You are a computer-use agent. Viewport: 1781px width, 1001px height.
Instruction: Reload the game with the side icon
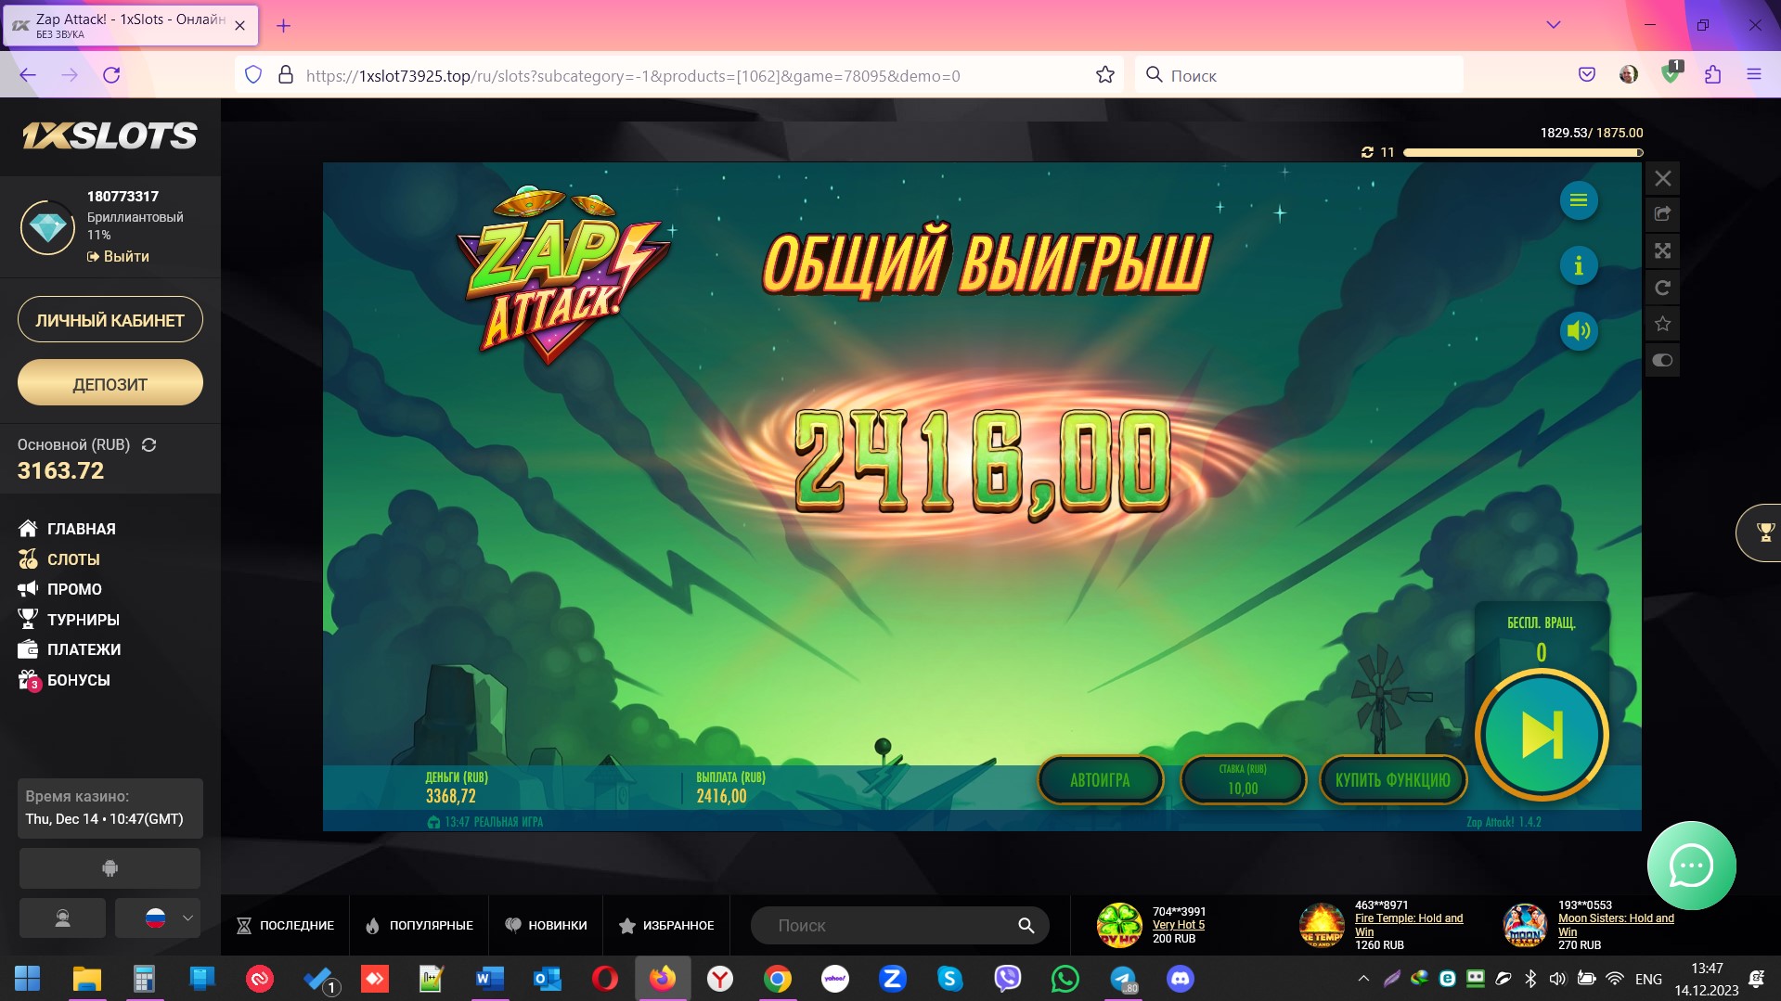1662,288
